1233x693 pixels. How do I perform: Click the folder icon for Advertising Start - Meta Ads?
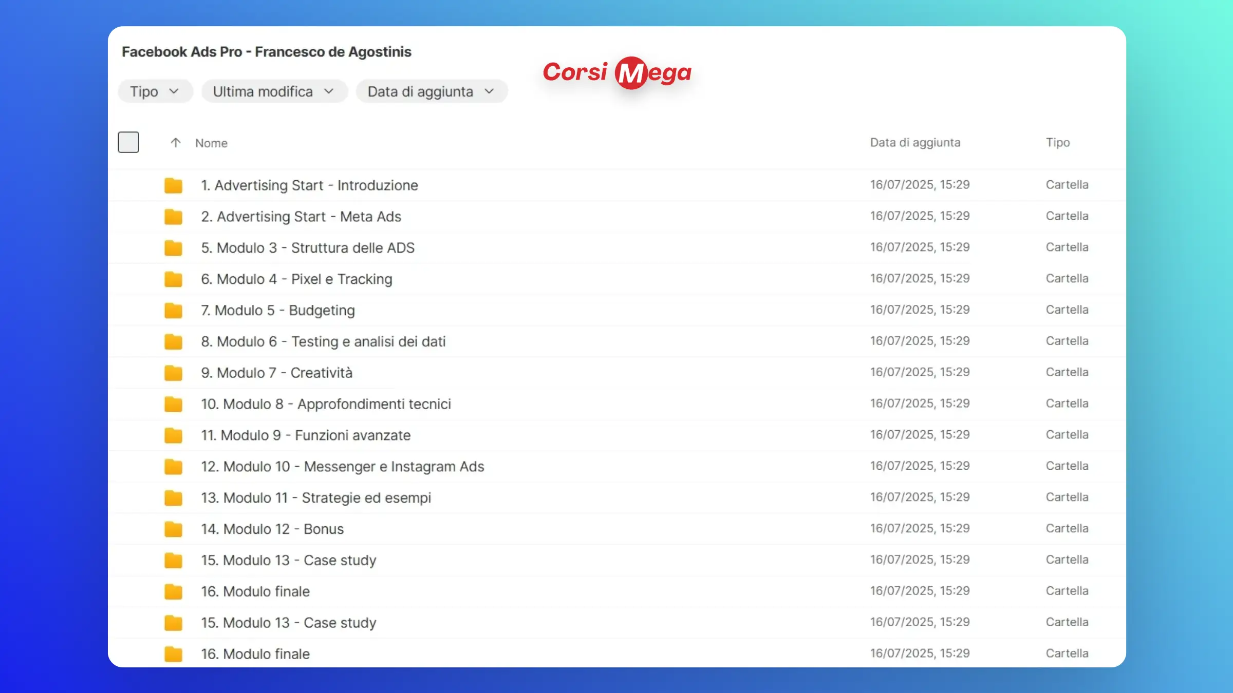pos(173,217)
